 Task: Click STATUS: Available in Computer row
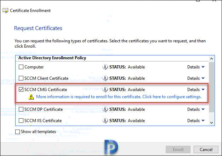pyautogui.click(x=127, y=67)
